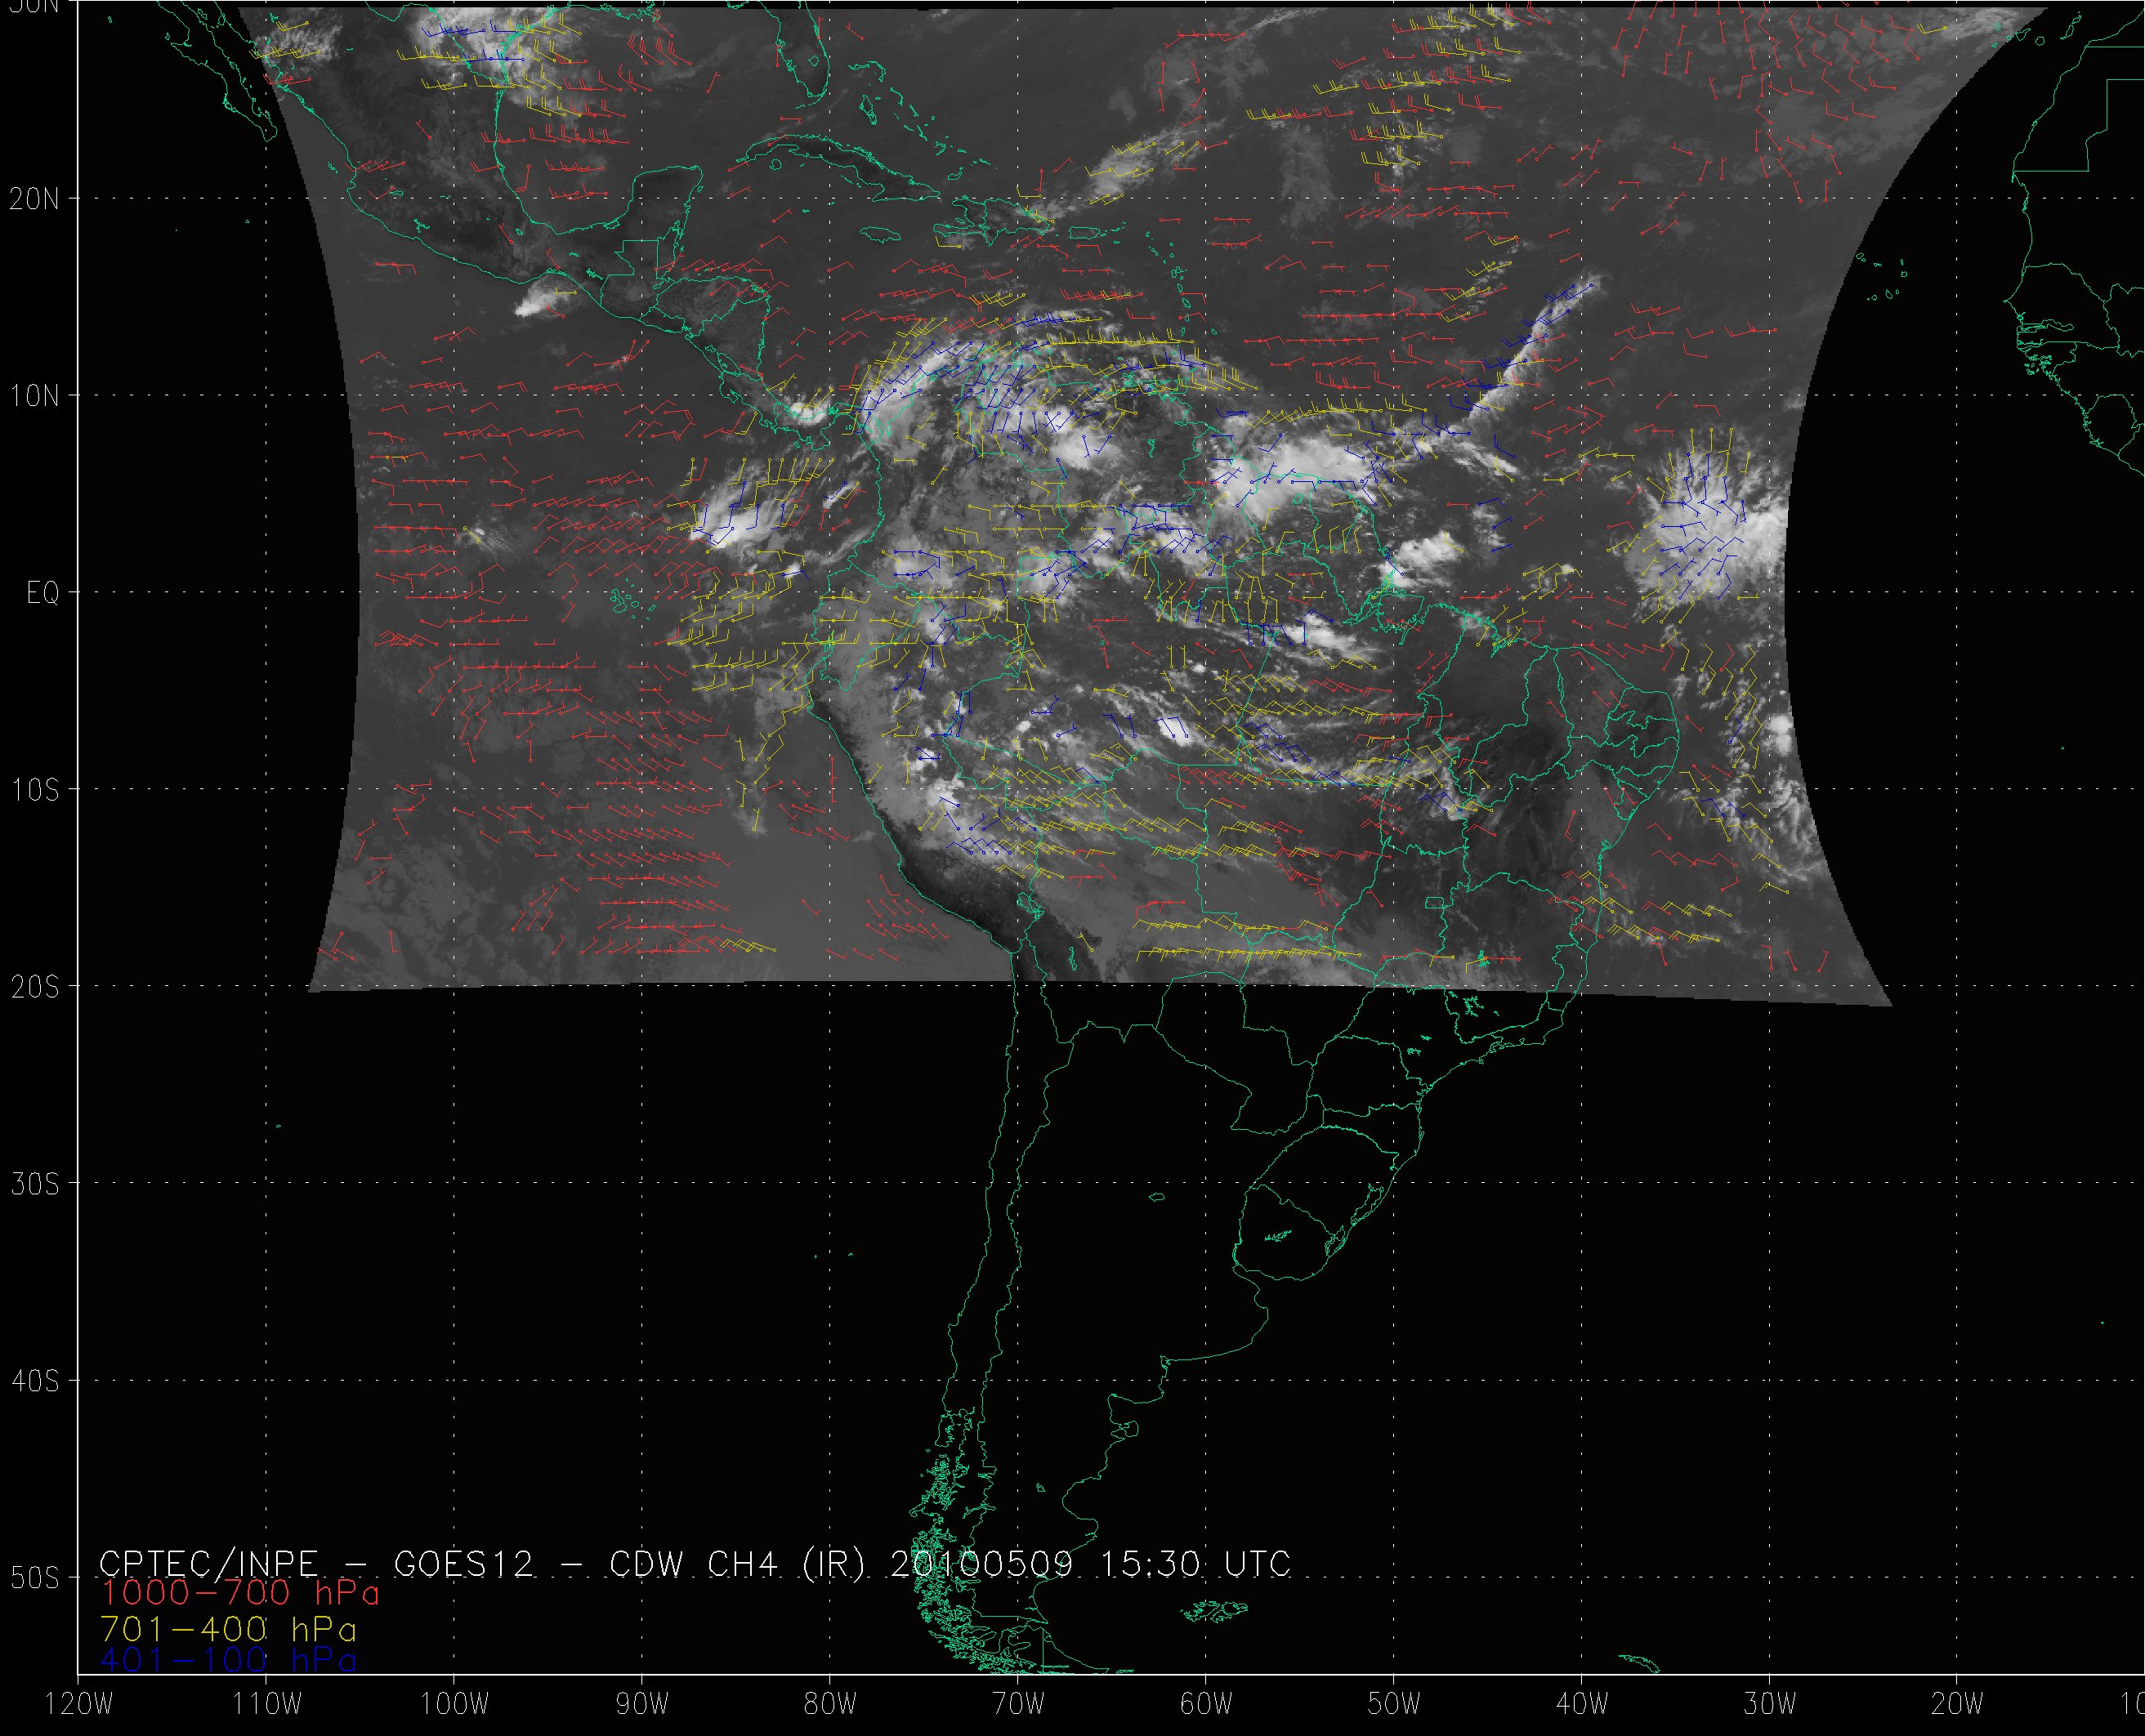2145x1736 pixels.
Task: Click the 20W longitude axis label
Action: [1958, 1705]
